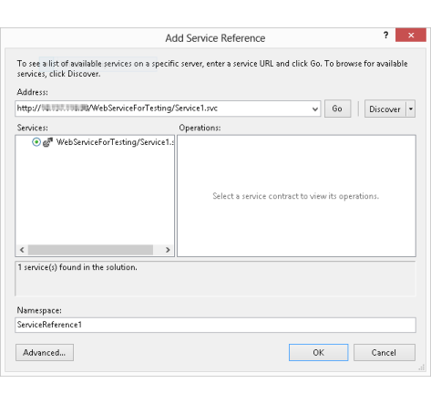Click the Discover button
This screenshot has width=431, height=404.
tap(385, 109)
